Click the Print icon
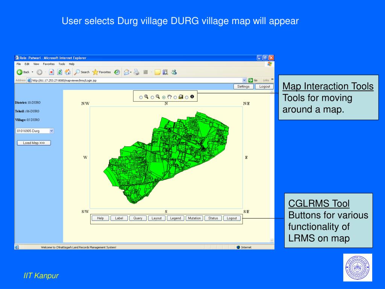The width and height of the screenshot is (385, 289). [136, 72]
